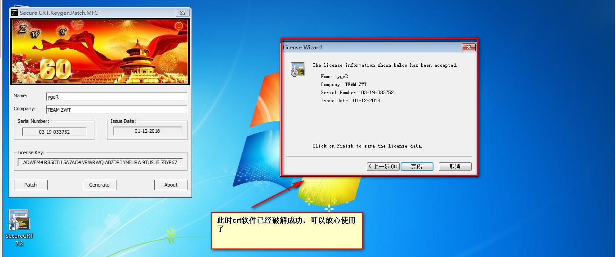Click the Secure.CRT.Keygen.Patch.MFC title text
This screenshot has height=257, width=616.
tap(59, 13)
